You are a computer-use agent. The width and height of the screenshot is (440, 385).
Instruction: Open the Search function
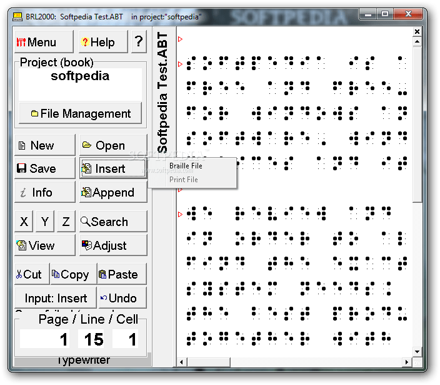click(113, 222)
